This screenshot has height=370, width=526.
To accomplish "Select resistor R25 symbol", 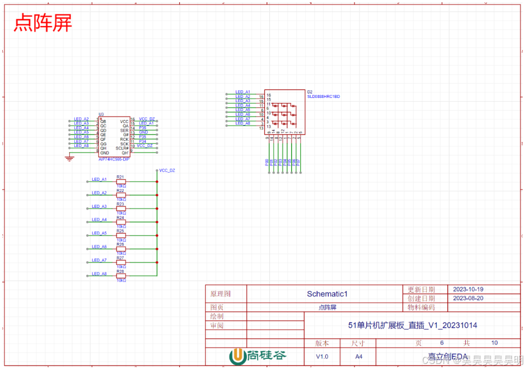I will 121,236.
